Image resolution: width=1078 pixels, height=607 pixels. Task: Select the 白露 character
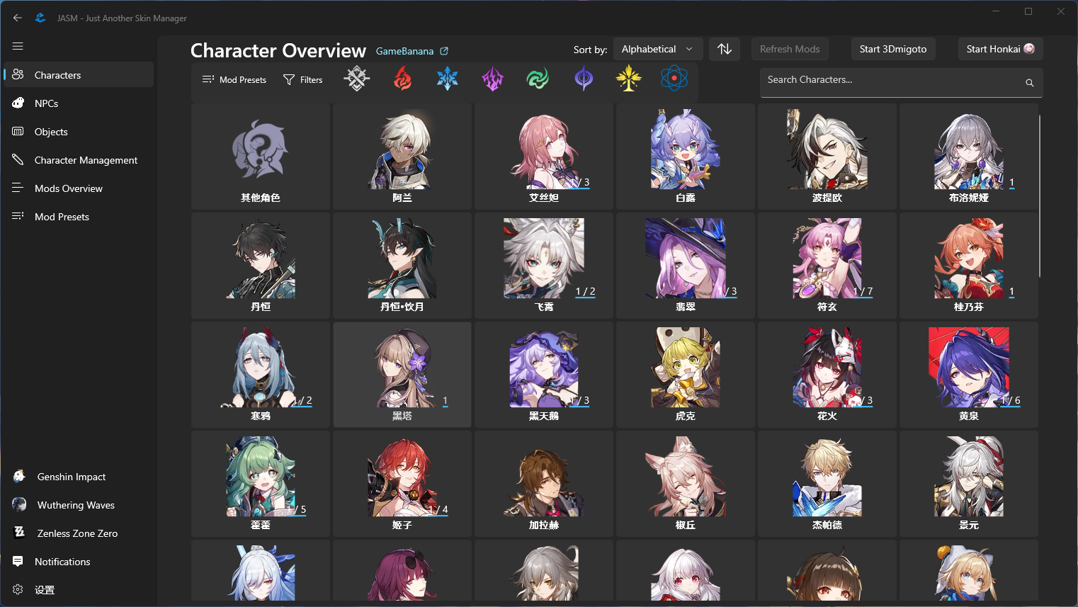686,157
